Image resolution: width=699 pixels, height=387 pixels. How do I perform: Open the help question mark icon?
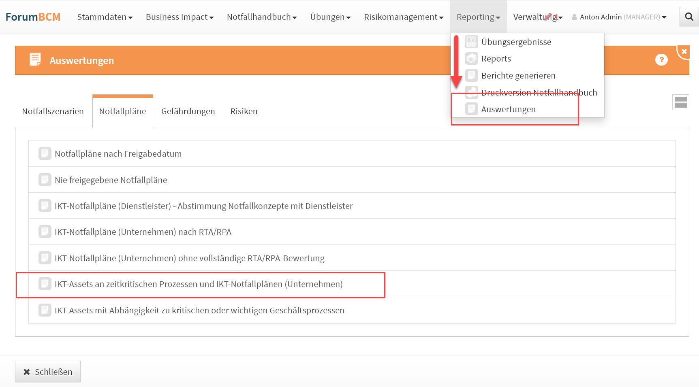pyautogui.click(x=661, y=60)
